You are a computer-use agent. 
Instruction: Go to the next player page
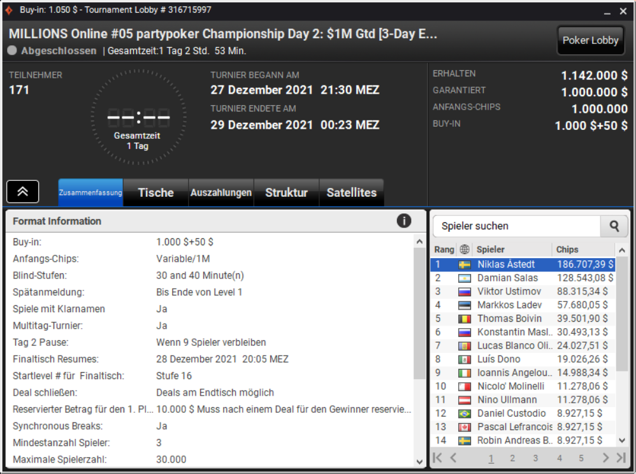click(x=605, y=458)
